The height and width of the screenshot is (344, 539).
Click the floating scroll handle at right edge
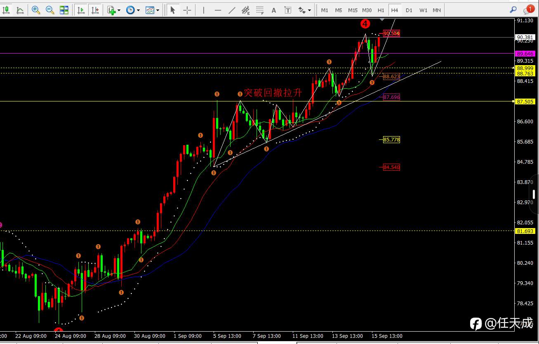(534, 194)
